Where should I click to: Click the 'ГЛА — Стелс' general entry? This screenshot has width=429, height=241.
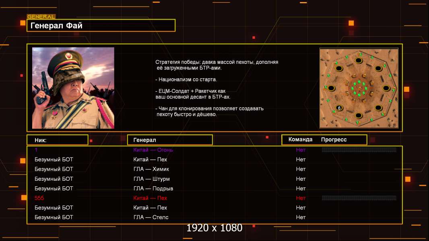point(151,217)
